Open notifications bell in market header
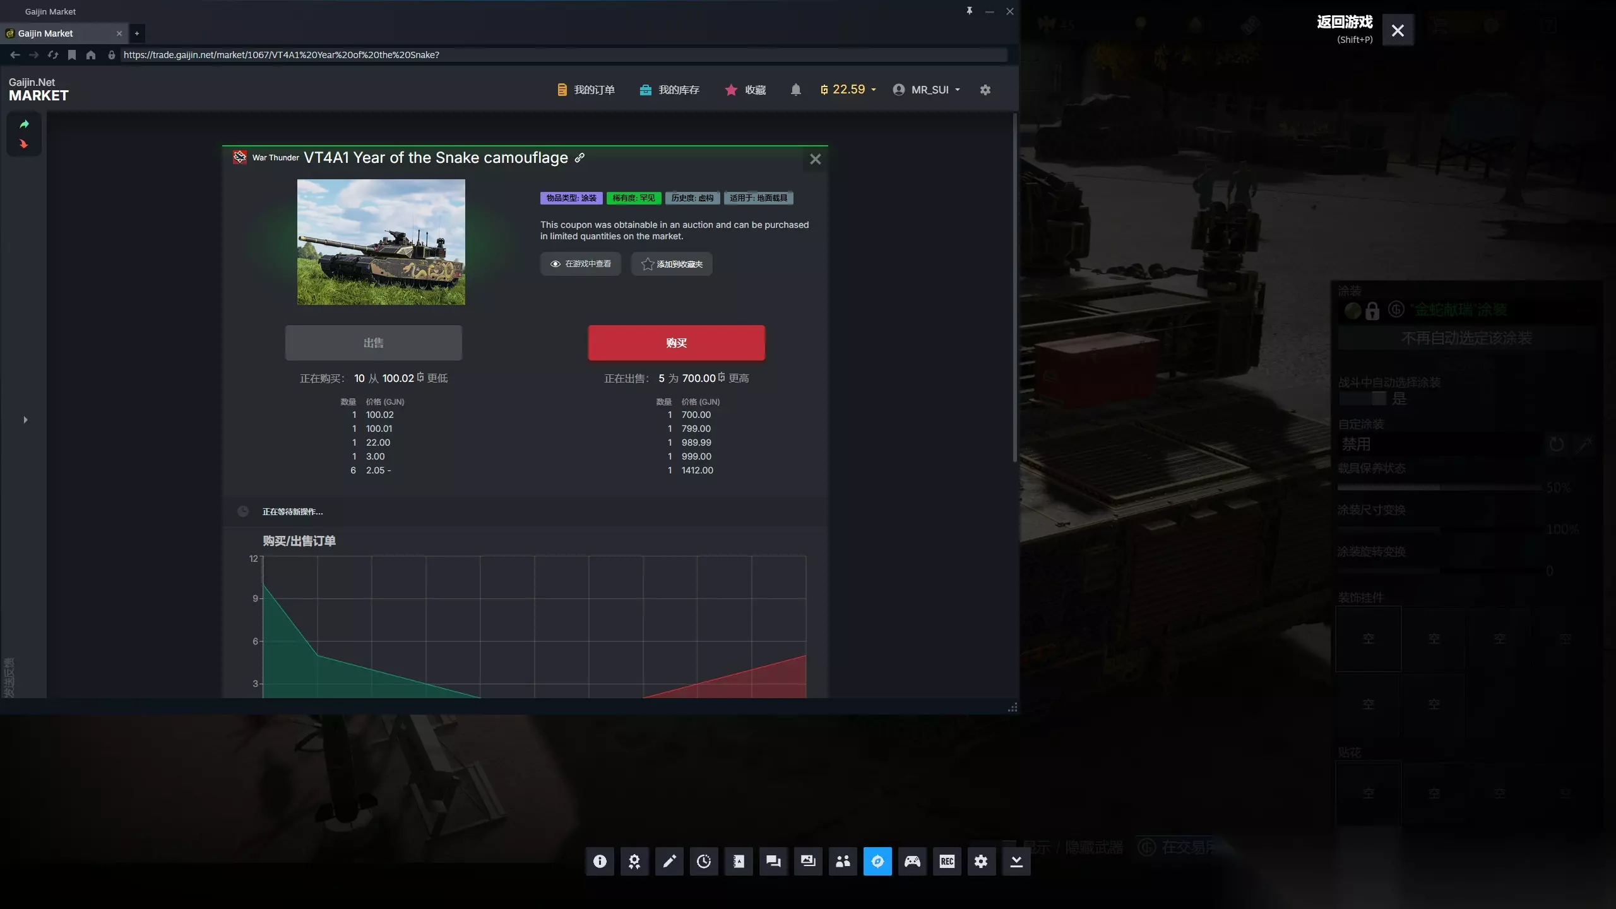 click(795, 90)
